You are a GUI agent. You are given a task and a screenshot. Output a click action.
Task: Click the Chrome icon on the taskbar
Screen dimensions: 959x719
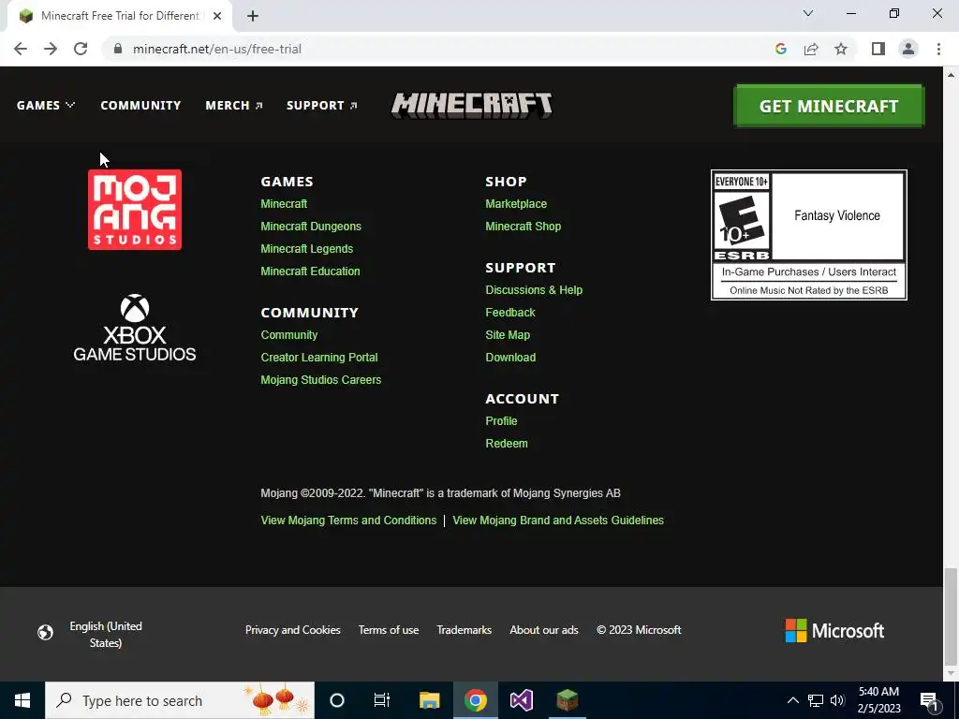(x=475, y=700)
